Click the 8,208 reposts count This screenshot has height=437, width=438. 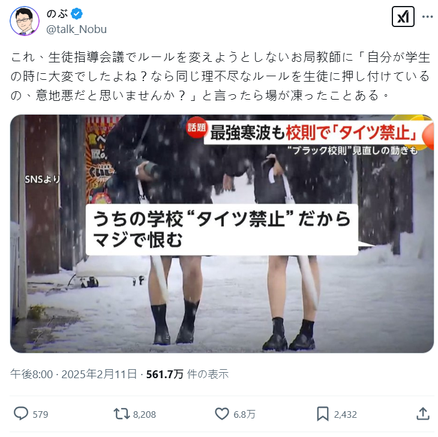145,414
